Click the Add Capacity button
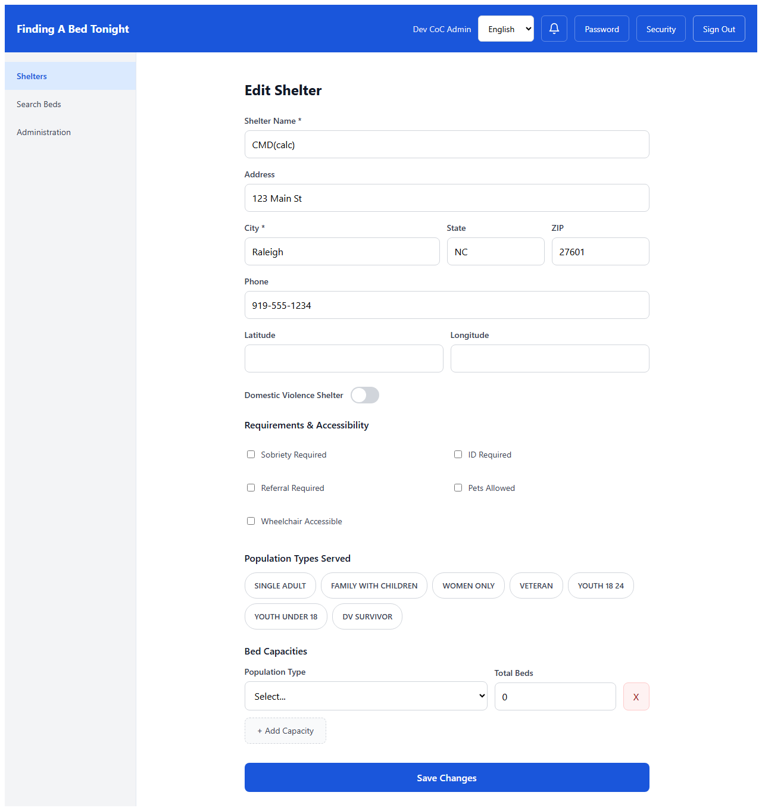Image resolution: width=762 pixels, height=811 pixels. (285, 731)
